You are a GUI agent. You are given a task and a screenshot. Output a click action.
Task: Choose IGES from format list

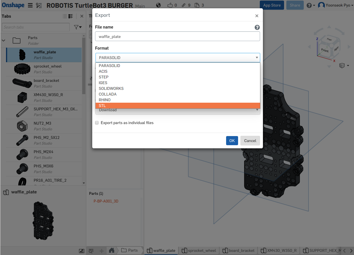click(178, 83)
